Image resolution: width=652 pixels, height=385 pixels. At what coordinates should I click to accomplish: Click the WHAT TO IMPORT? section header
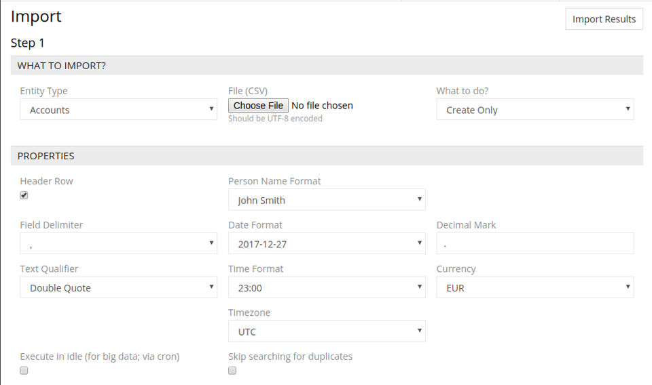[61, 66]
